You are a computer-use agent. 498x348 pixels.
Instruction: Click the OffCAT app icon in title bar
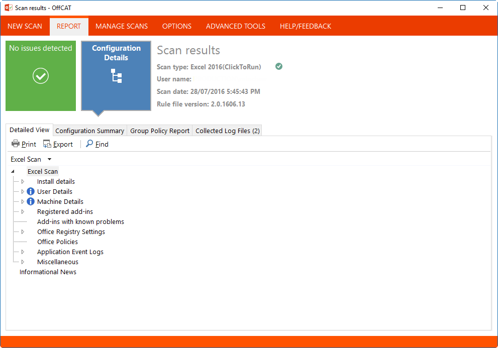(x=9, y=8)
